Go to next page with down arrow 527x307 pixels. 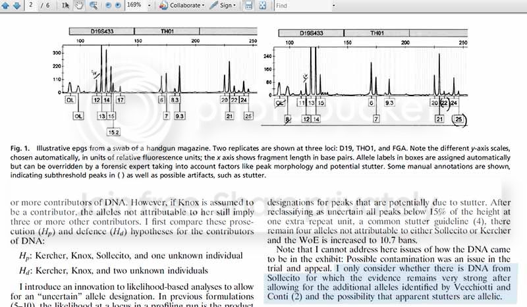click(x=17, y=5)
